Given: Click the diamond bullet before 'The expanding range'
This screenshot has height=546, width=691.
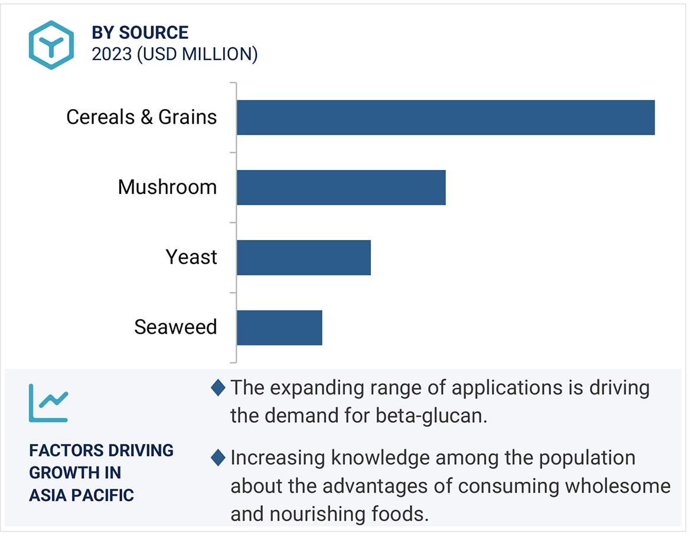Looking at the screenshot, I should click(x=218, y=387).
